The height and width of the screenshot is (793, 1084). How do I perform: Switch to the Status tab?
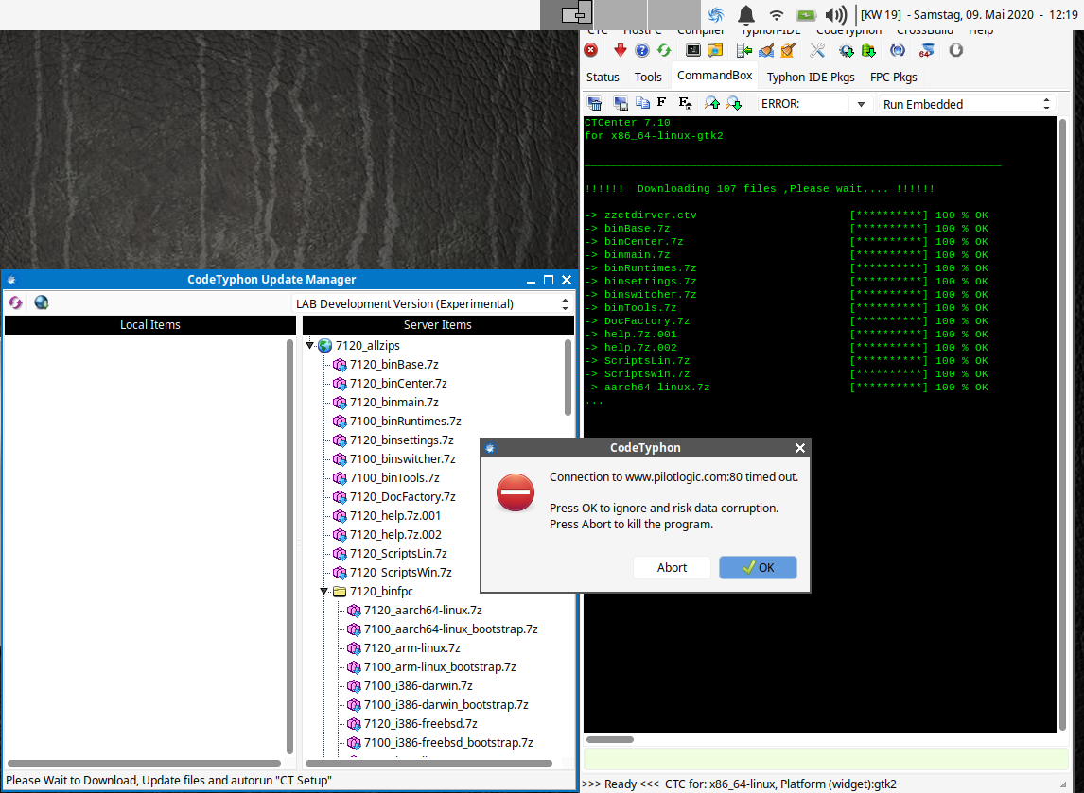coord(603,77)
